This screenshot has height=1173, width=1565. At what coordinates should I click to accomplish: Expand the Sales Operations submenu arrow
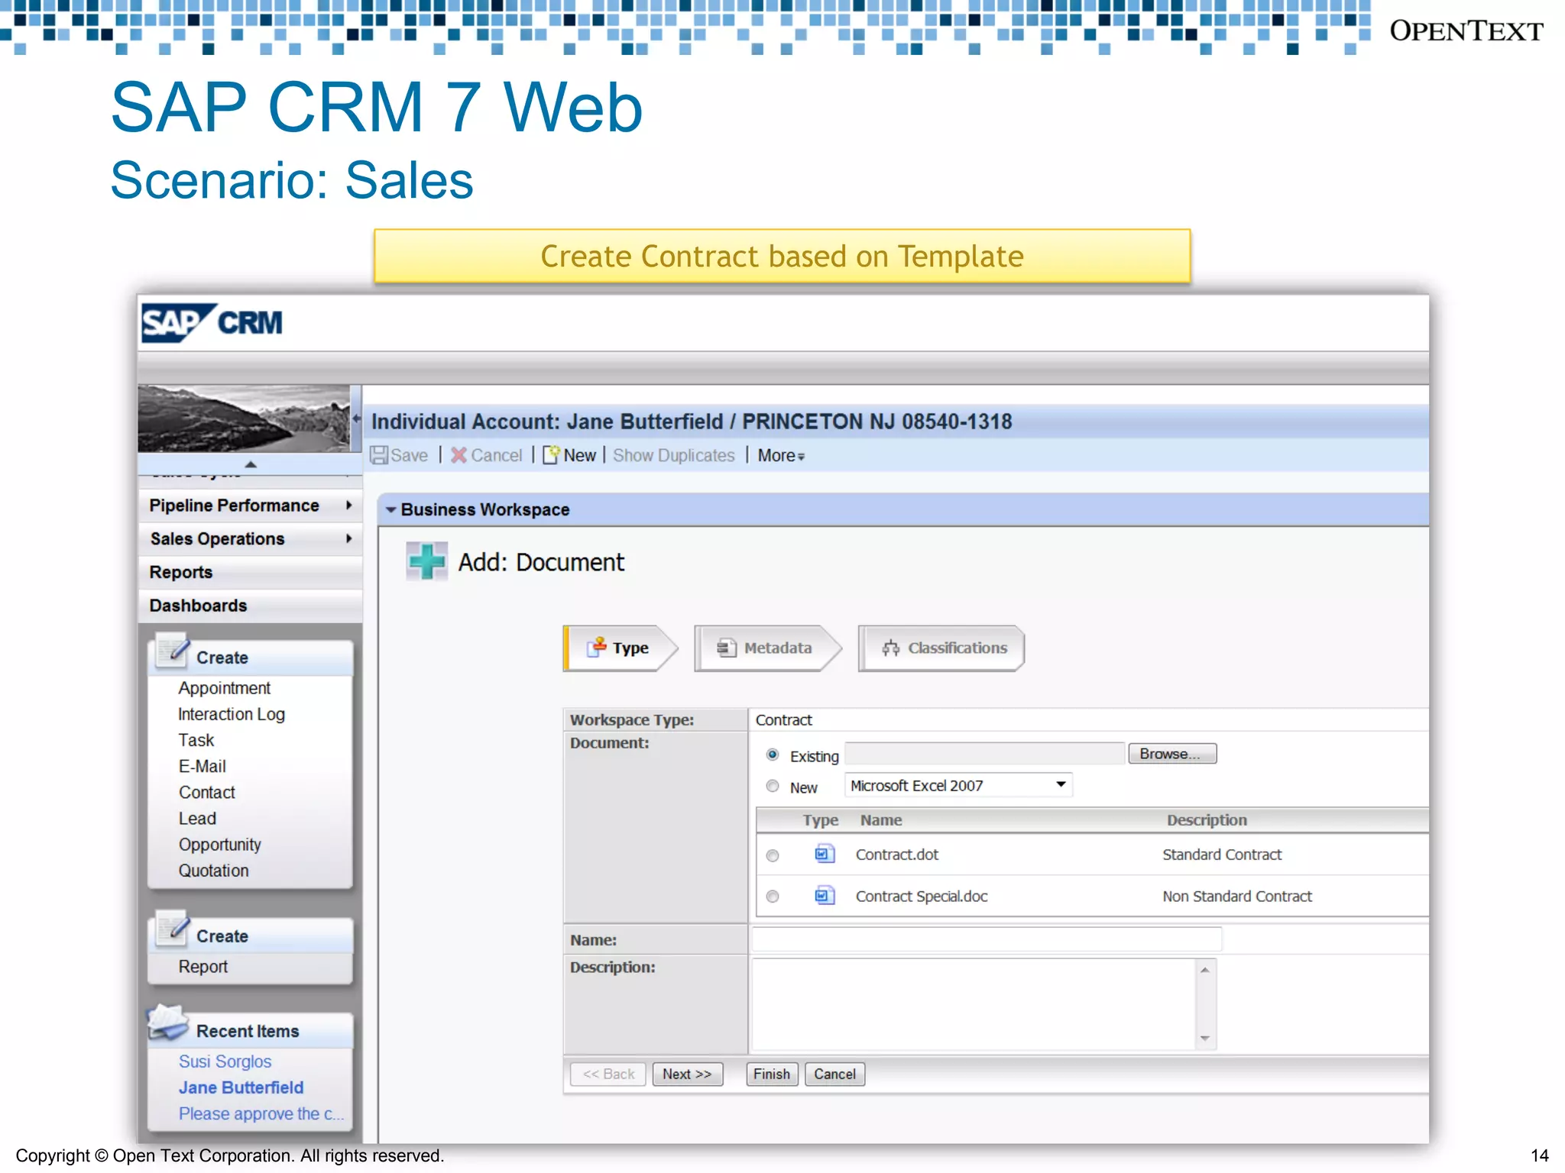tap(348, 538)
